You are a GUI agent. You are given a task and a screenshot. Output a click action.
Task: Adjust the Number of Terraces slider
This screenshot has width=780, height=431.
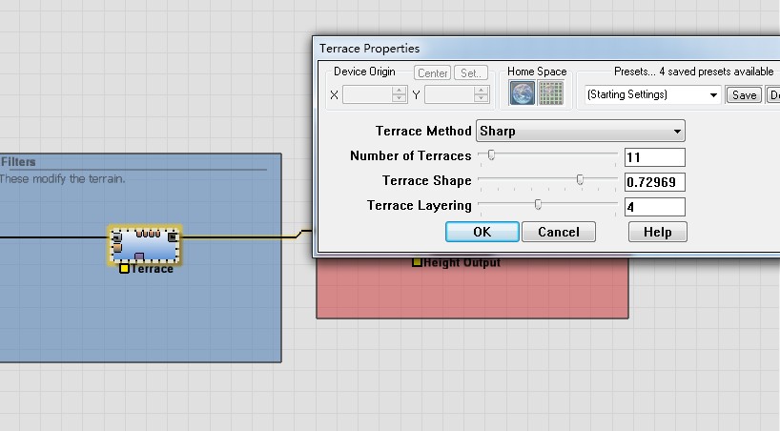pyautogui.click(x=491, y=155)
